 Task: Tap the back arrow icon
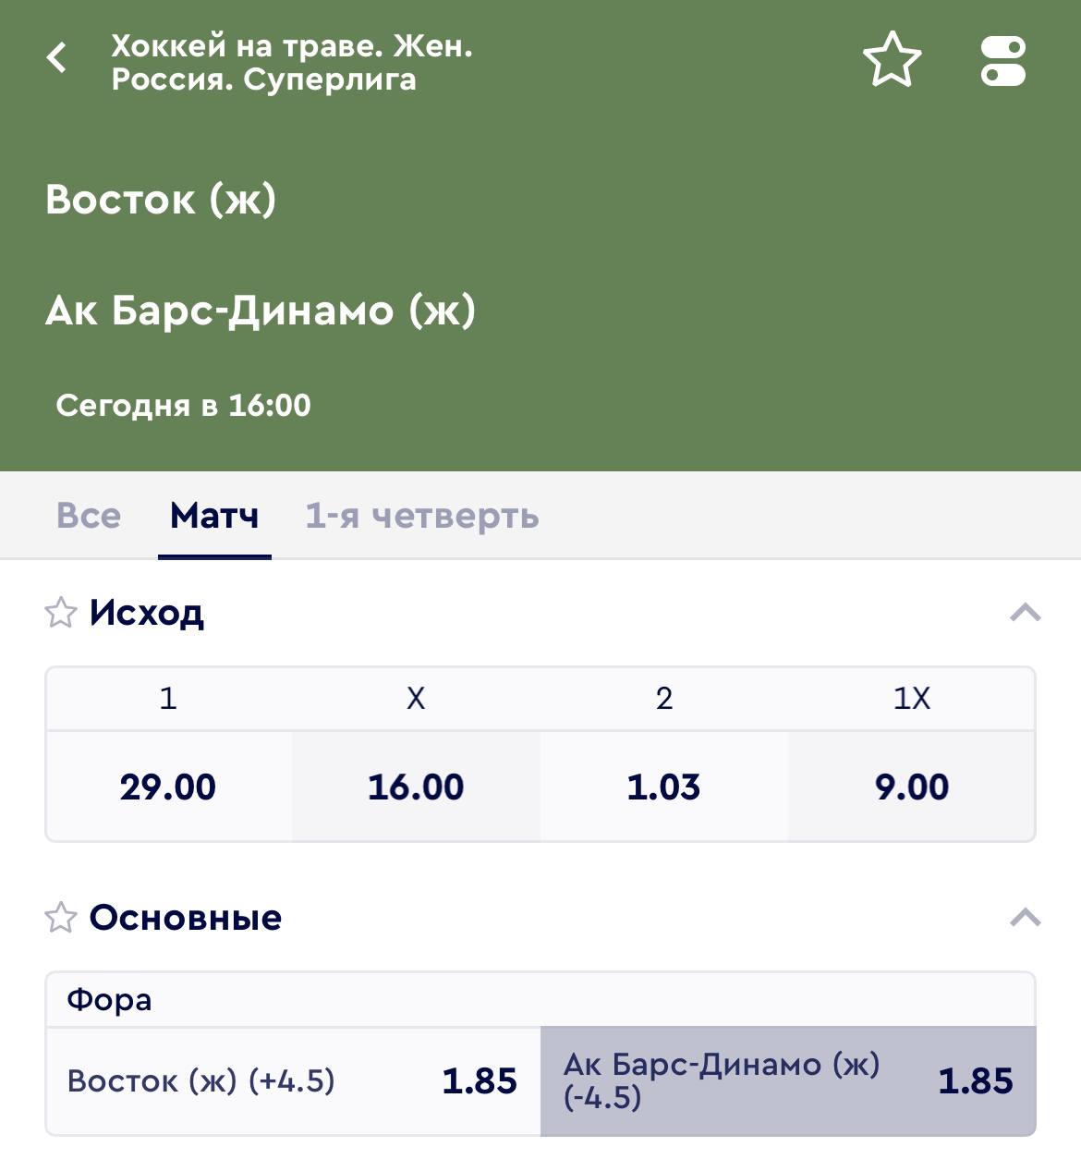coord(57,58)
